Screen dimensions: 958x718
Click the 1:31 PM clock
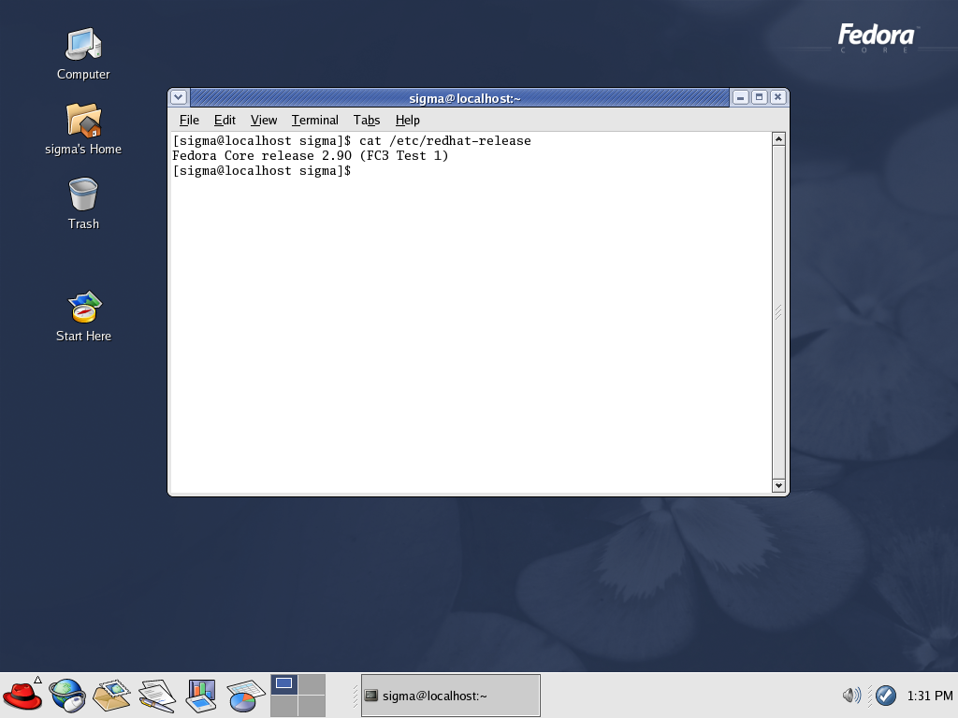coord(929,696)
